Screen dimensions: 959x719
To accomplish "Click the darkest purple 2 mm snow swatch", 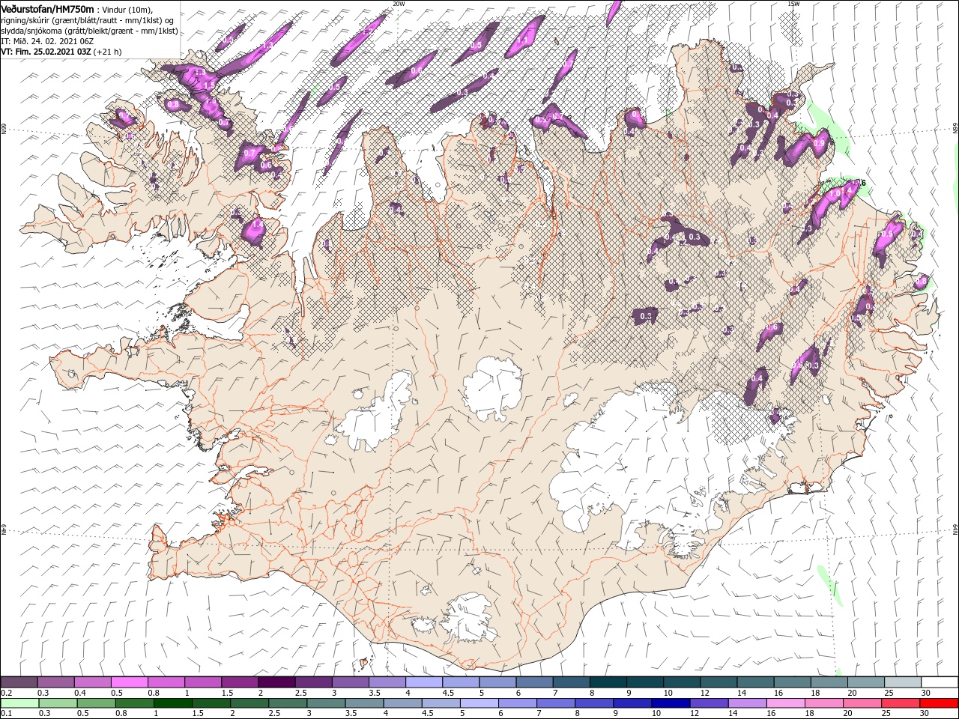I will tap(276, 682).
